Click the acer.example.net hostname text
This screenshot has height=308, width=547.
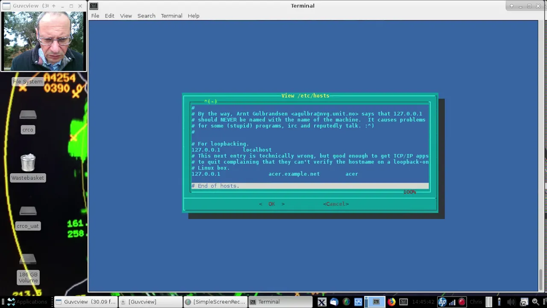(x=294, y=174)
